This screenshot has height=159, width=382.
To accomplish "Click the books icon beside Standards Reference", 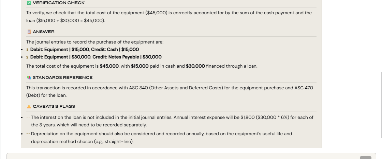I will pyautogui.click(x=29, y=77).
